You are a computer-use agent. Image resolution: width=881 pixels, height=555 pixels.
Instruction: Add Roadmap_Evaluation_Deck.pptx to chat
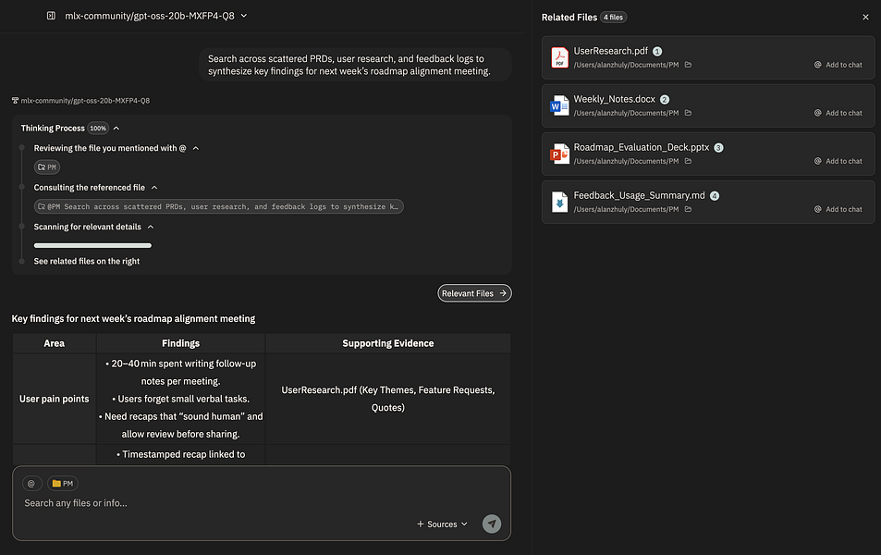click(x=838, y=161)
